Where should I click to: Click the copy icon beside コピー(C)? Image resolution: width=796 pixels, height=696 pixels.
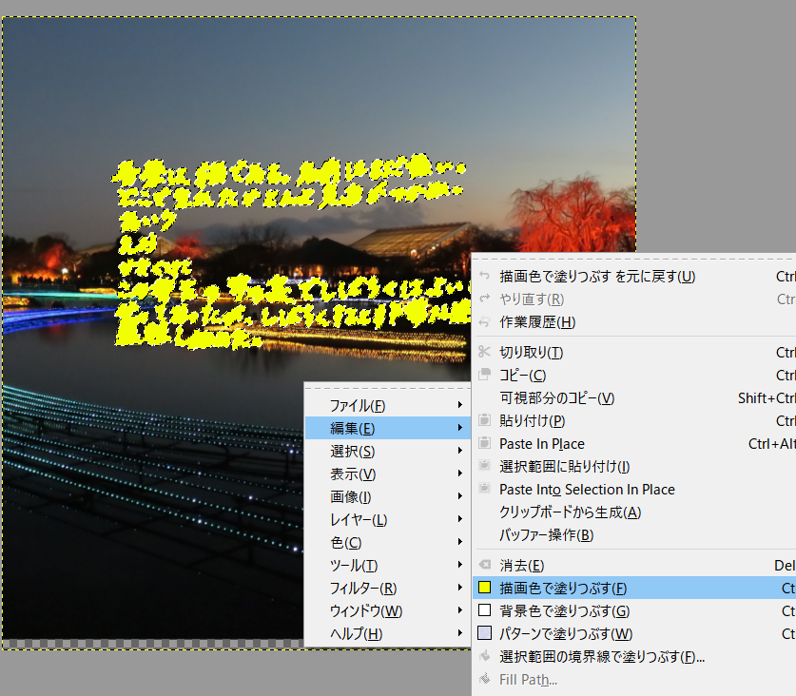[485, 374]
